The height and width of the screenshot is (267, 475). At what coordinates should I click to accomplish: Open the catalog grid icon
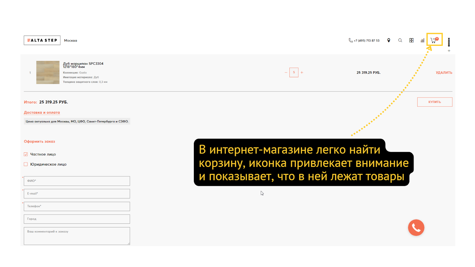tap(411, 40)
